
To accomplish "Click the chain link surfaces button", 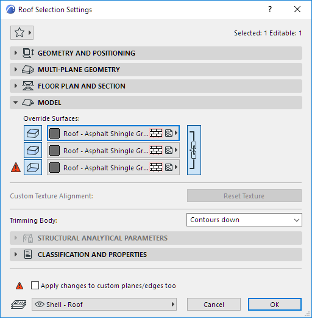I will [194, 150].
